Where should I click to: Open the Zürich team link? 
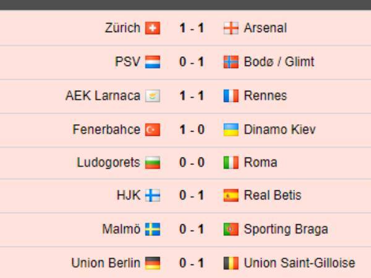click(123, 28)
